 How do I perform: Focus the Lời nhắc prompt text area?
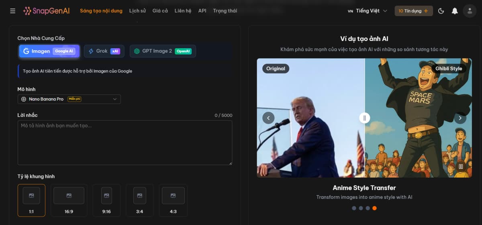125,143
